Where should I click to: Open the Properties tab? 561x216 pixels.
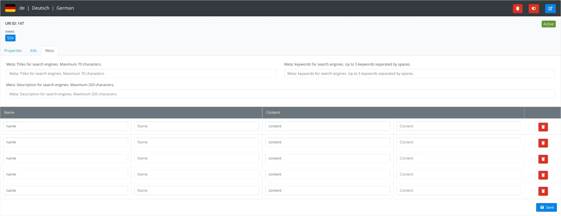point(13,51)
